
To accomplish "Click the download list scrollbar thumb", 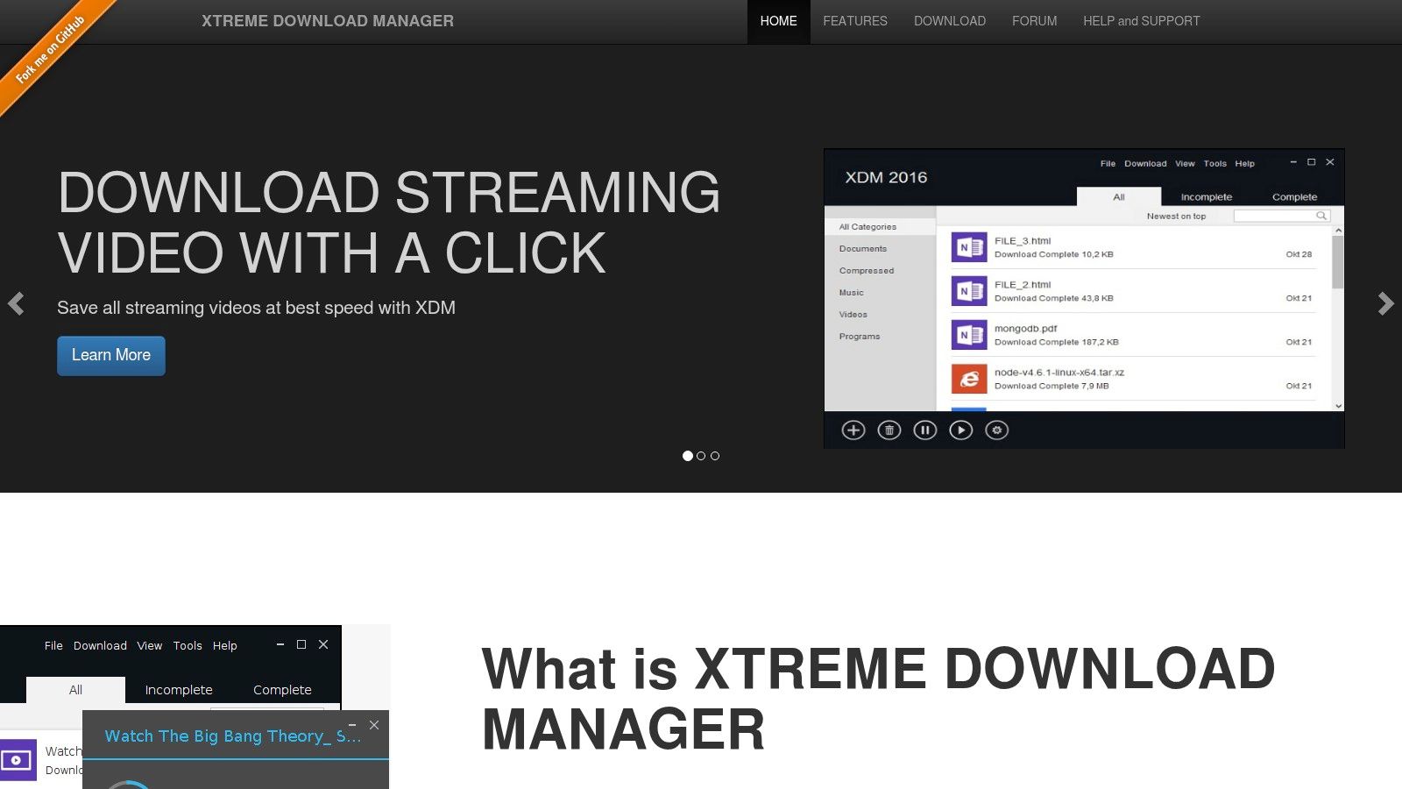I will click(x=1338, y=262).
